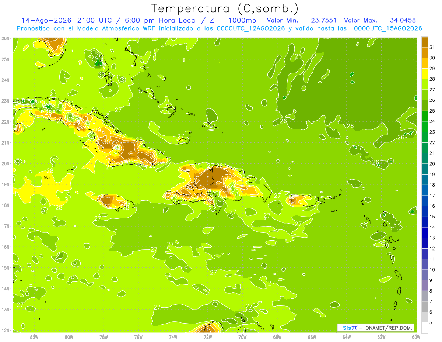Screen dimensions: 442x342
Task: Select the "68W" longitude axis label
Action: coord(277,337)
